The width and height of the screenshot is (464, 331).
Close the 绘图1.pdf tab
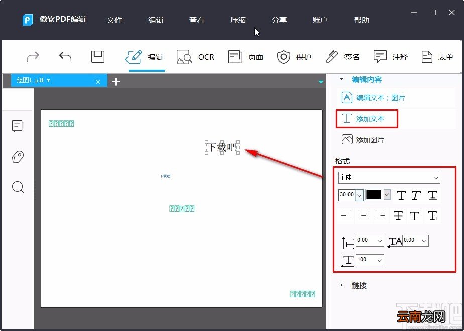click(98, 82)
